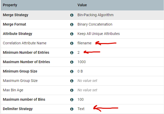The image size is (164, 114).
Task: Edit the Minimum Number of Entries value 2
Action: [79, 53]
